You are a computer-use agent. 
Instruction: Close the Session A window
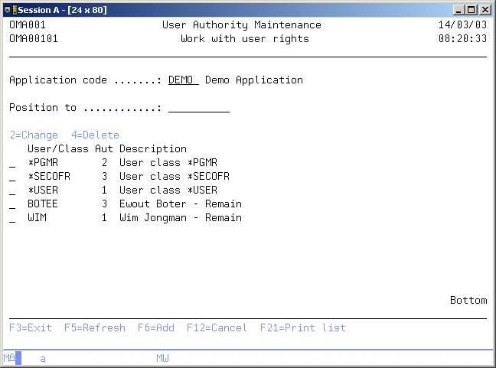coord(485,9)
